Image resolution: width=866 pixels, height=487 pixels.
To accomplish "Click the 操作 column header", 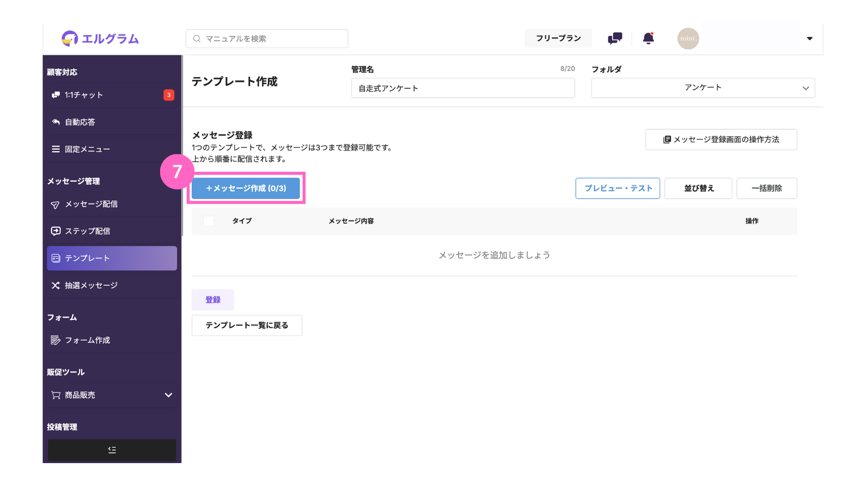I will coord(751,221).
